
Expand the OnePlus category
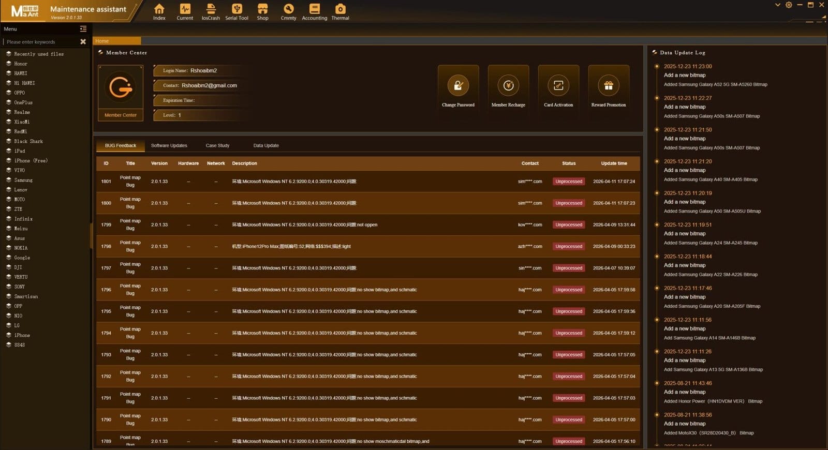(x=19, y=102)
